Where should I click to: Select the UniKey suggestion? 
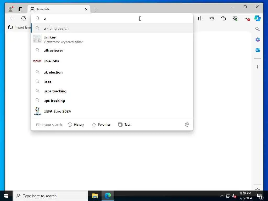point(112,39)
